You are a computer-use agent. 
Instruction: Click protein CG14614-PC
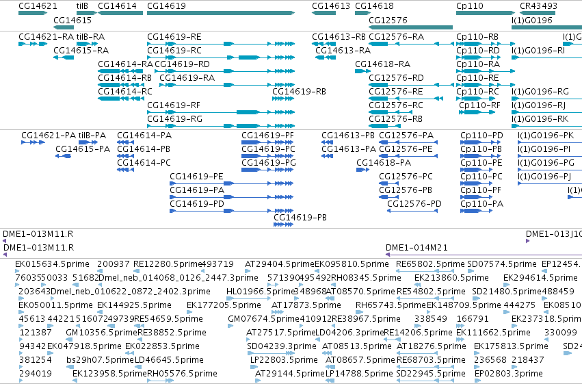144,163
